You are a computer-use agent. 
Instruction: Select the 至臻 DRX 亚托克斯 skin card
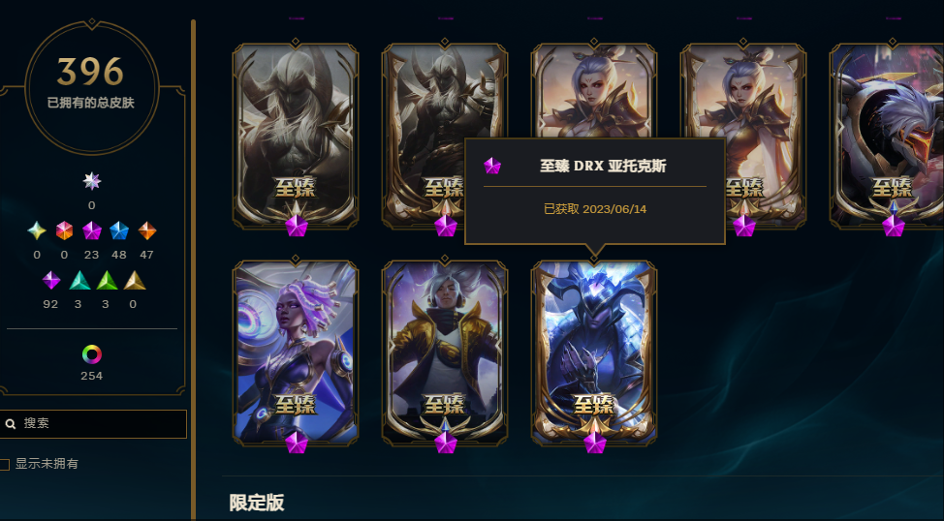click(x=593, y=353)
